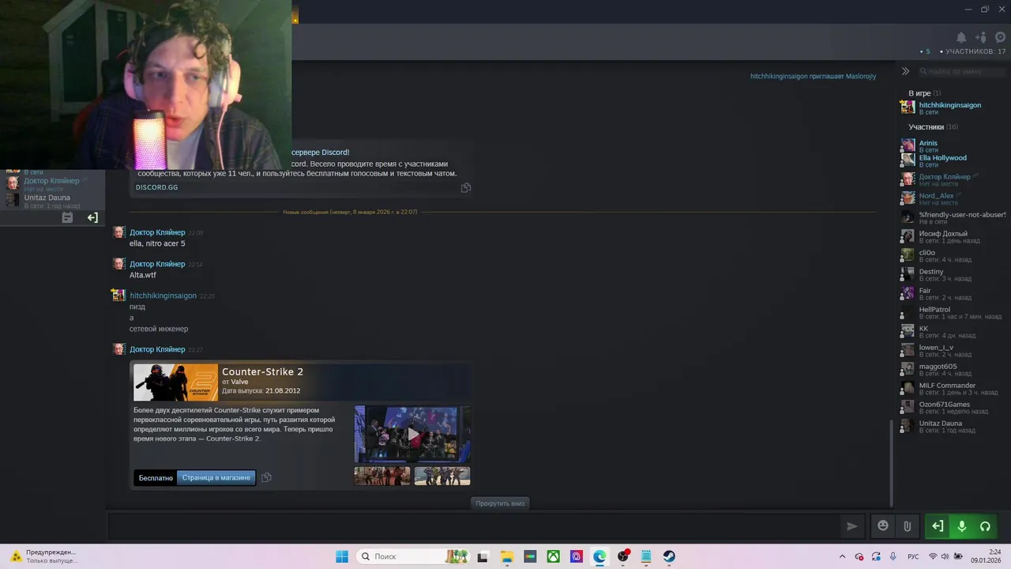Click hitchhikinginsaigon name in chat message
1011x569 pixels.
(x=163, y=296)
